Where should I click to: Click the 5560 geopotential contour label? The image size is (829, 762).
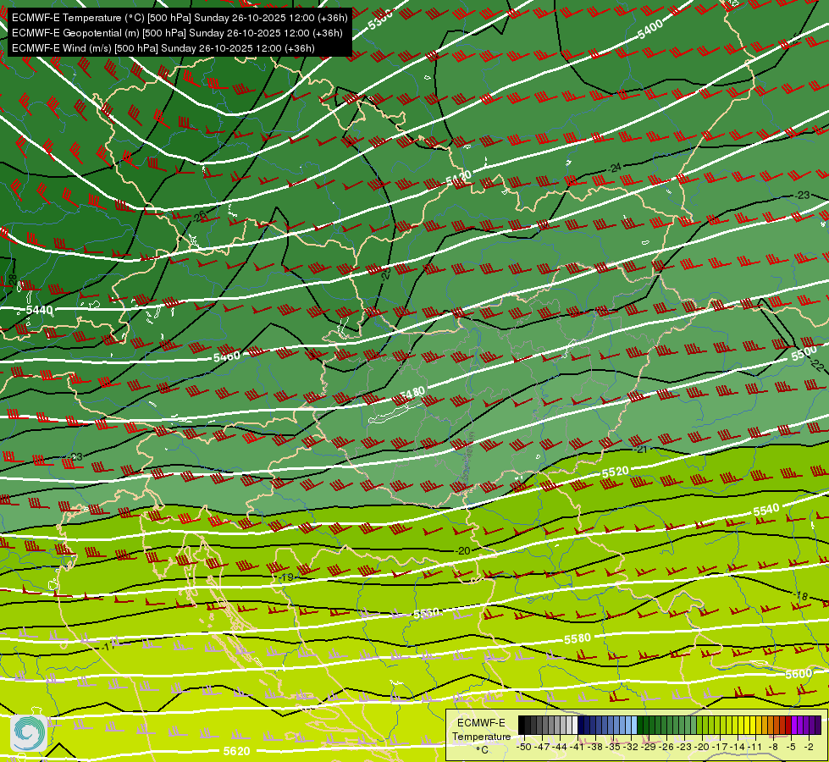426,613
